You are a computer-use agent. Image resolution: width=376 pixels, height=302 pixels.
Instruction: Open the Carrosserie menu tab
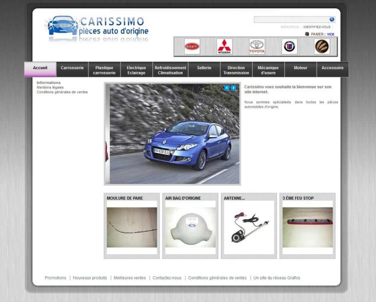72,68
